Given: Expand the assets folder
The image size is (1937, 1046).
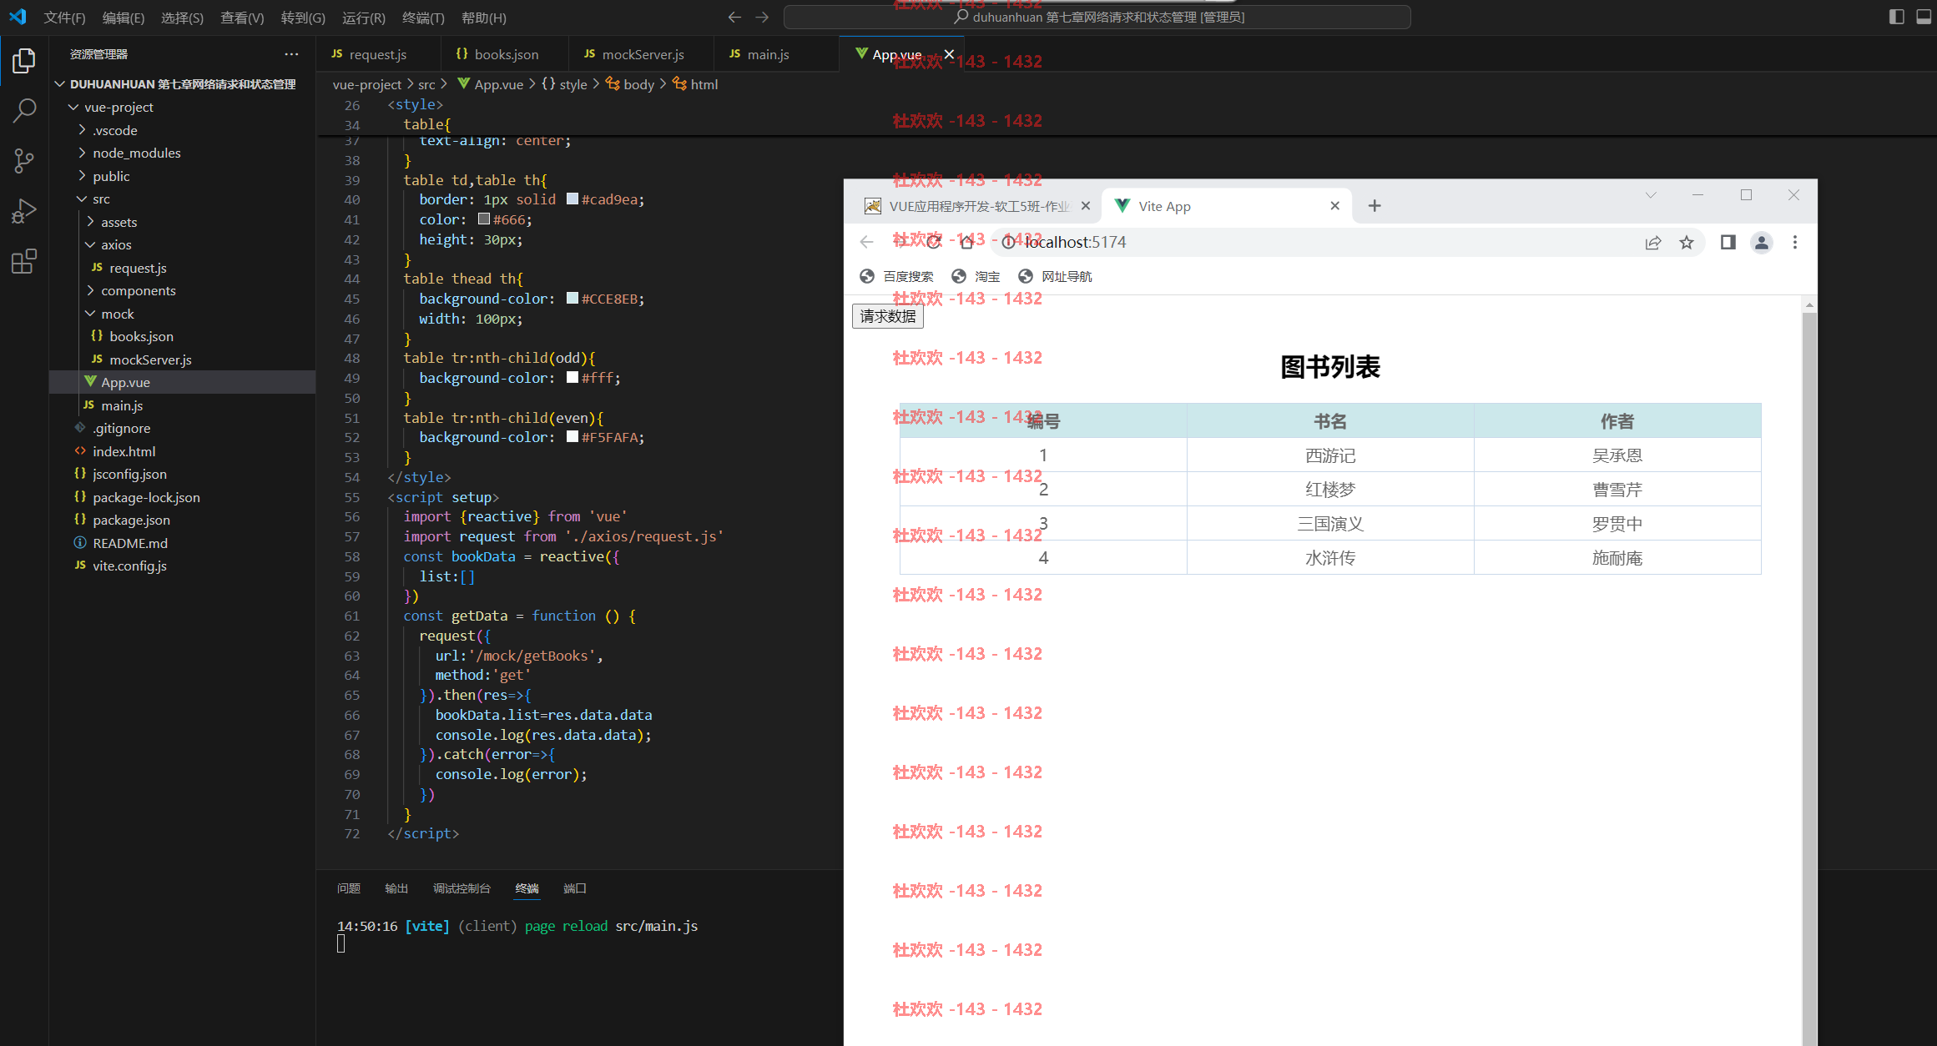Looking at the screenshot, I should (90, 222).
